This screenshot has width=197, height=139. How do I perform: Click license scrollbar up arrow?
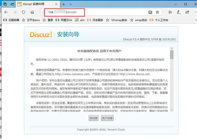(x=172, y=48)
